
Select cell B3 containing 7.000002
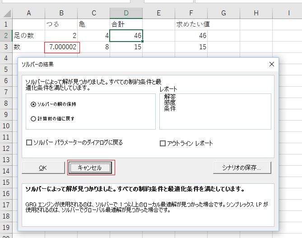(x=62, y=47)
